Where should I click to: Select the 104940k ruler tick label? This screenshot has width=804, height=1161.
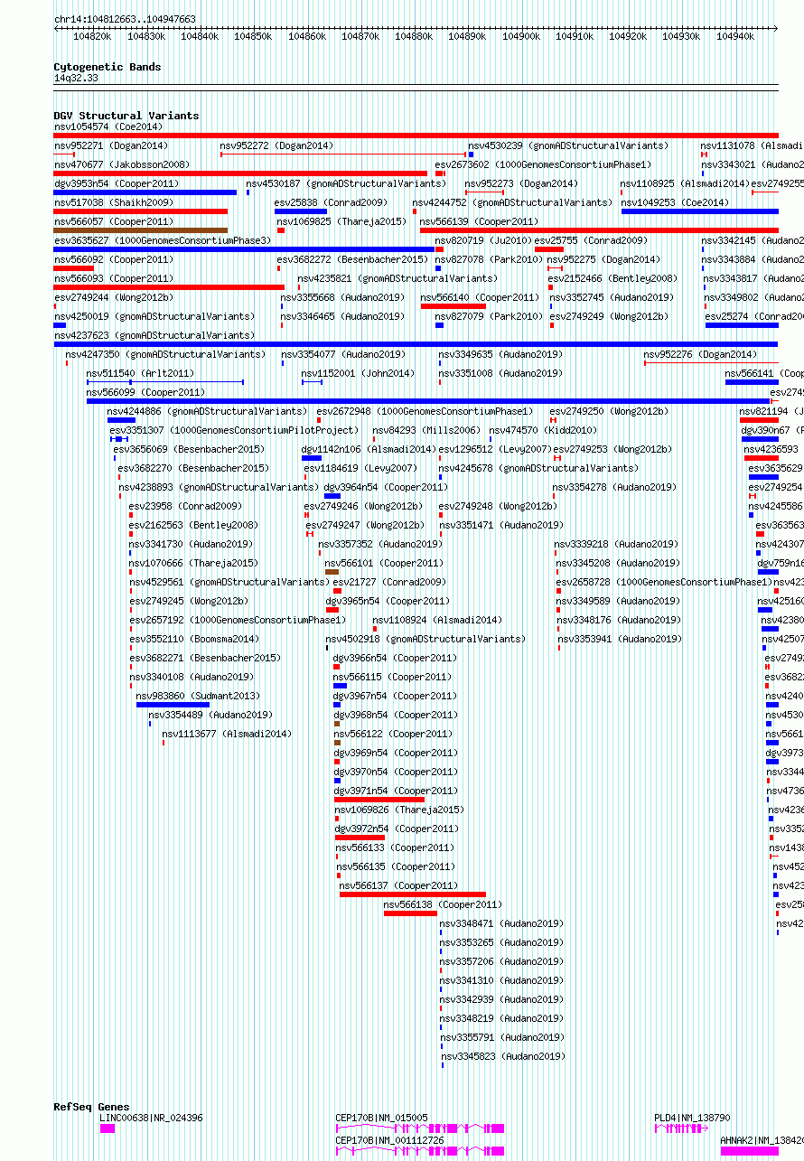734,36
